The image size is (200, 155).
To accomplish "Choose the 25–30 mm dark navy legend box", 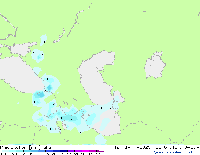I will point(64,151).
